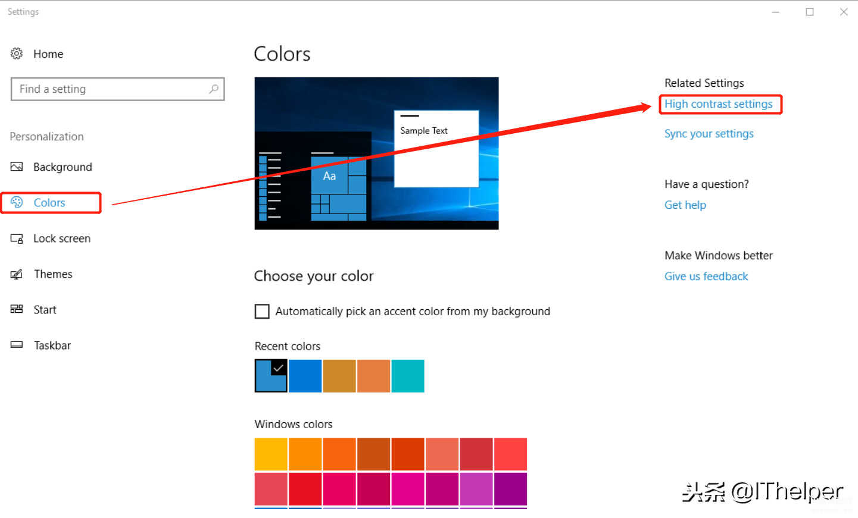Open High contrast settings link
The image size is (858, 518).
[718, 104]
